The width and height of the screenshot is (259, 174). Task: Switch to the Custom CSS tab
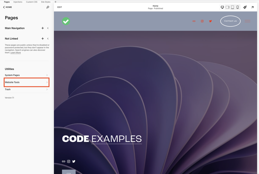pos(32,2)
